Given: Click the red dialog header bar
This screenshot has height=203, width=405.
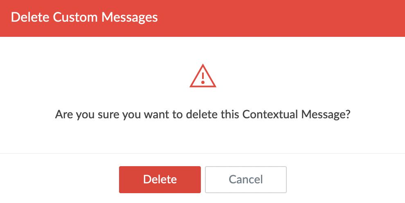Looking at the screenshot, I should click(x=202, y=18).
